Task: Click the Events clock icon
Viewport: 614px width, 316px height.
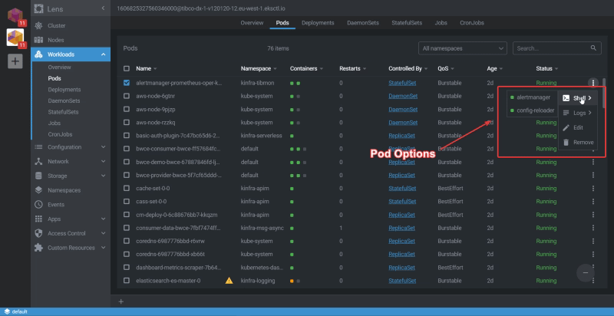Action: pyautogui.click(x=38, y=205)
